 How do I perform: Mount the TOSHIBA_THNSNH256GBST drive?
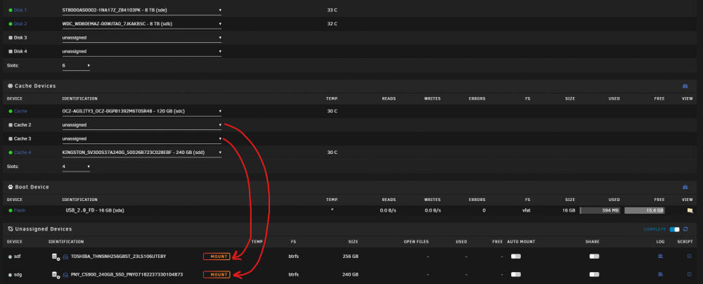tap(217, 257)
